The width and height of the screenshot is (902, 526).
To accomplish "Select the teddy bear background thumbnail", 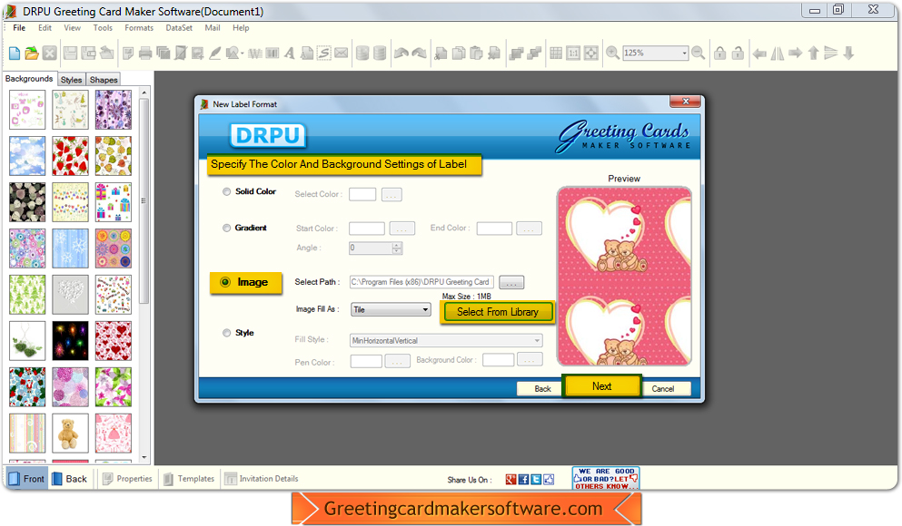I will [70, 433].
